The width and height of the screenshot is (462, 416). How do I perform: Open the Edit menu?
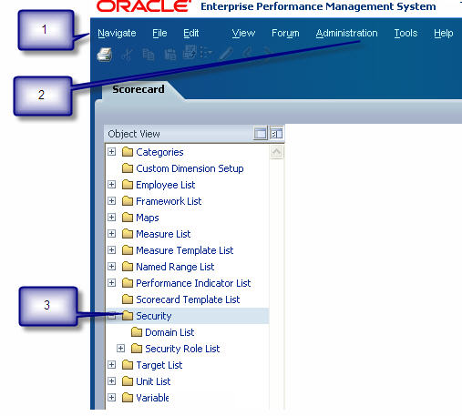tap(191, 33)
